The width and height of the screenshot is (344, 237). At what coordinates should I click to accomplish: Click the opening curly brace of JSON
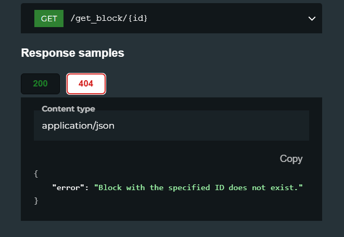point(36,174)
